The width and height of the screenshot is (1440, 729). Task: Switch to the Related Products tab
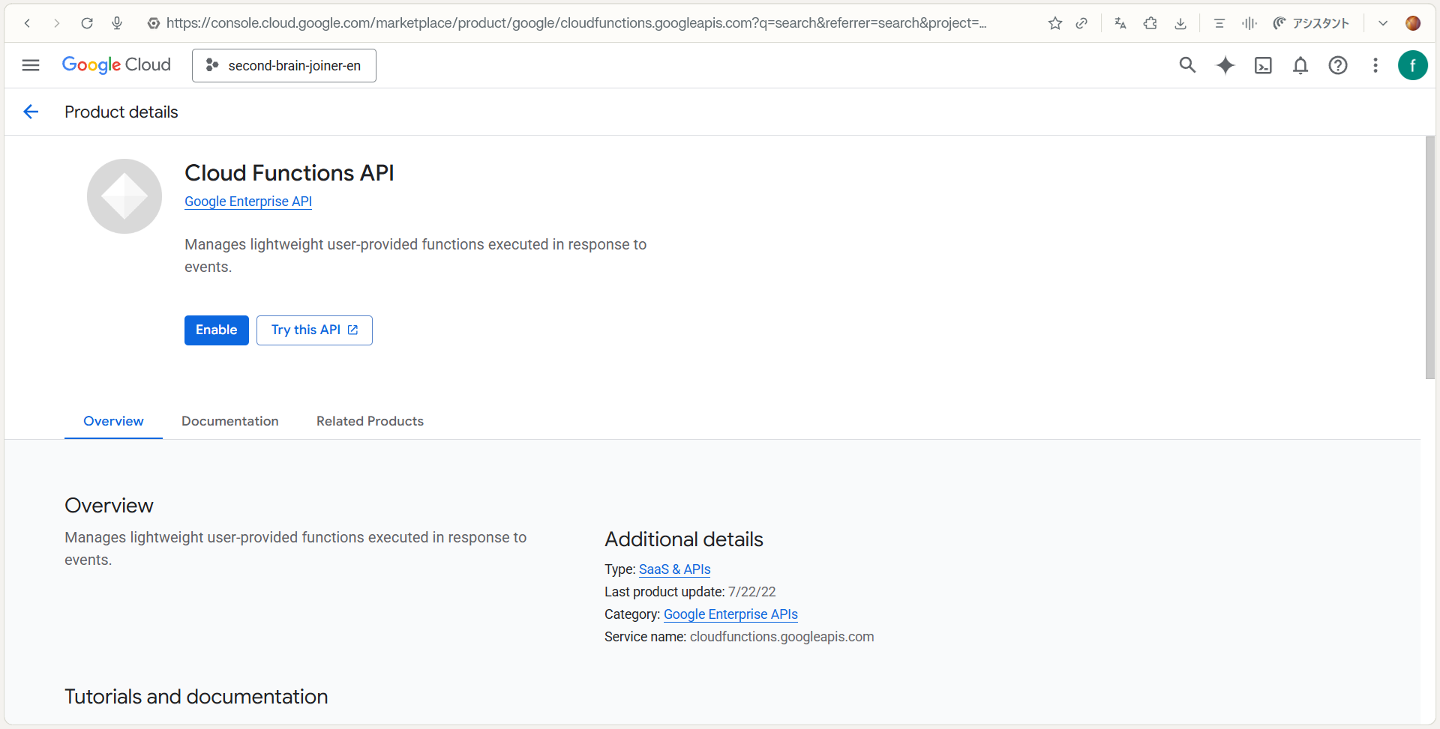[370, 421]
